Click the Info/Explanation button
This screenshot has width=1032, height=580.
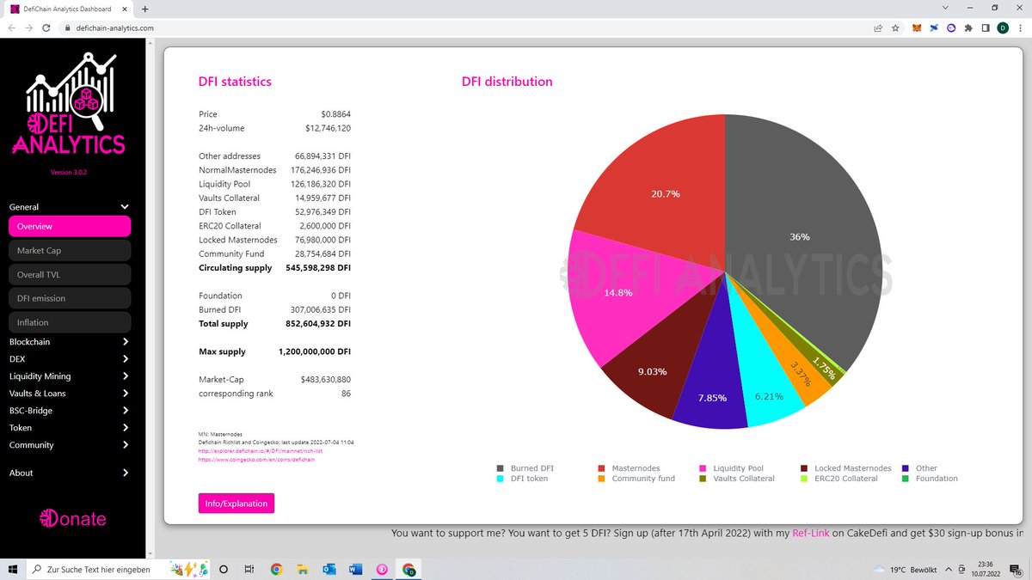click(236, 503)
